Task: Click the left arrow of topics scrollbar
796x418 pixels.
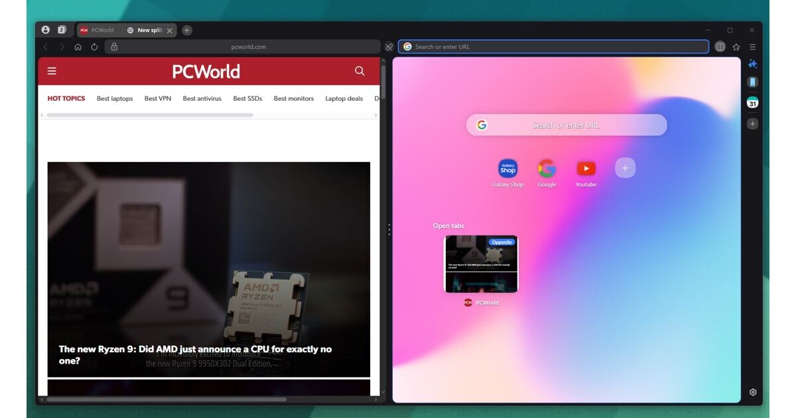Action: (x=42, y=115)
